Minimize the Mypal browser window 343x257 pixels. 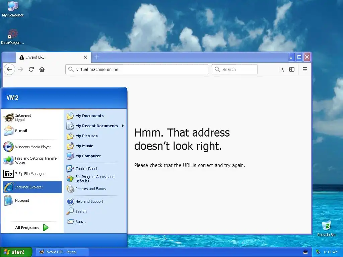pos(291,57)
